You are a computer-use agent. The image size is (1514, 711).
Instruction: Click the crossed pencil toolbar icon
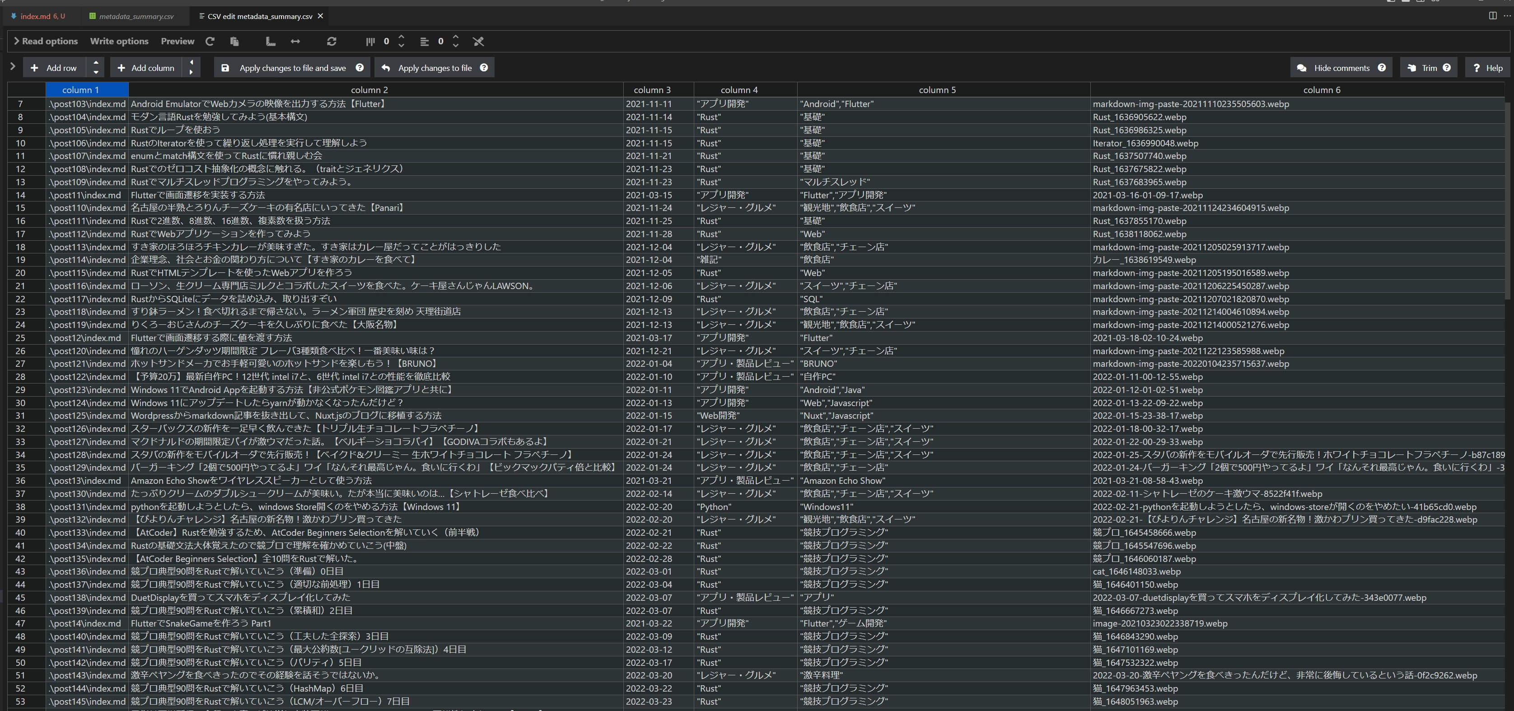click(478, 41)
